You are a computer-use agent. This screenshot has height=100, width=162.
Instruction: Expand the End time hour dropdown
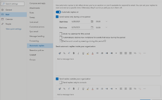coord(106,27)
